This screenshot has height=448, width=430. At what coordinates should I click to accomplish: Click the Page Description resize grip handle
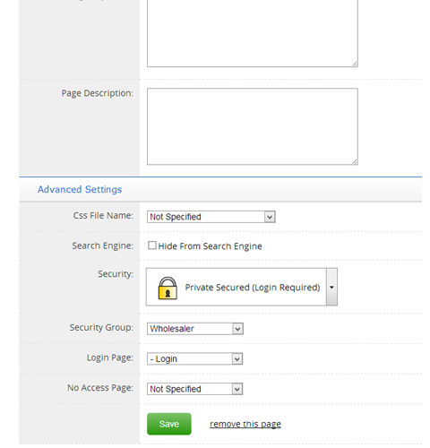coord(355,161)
